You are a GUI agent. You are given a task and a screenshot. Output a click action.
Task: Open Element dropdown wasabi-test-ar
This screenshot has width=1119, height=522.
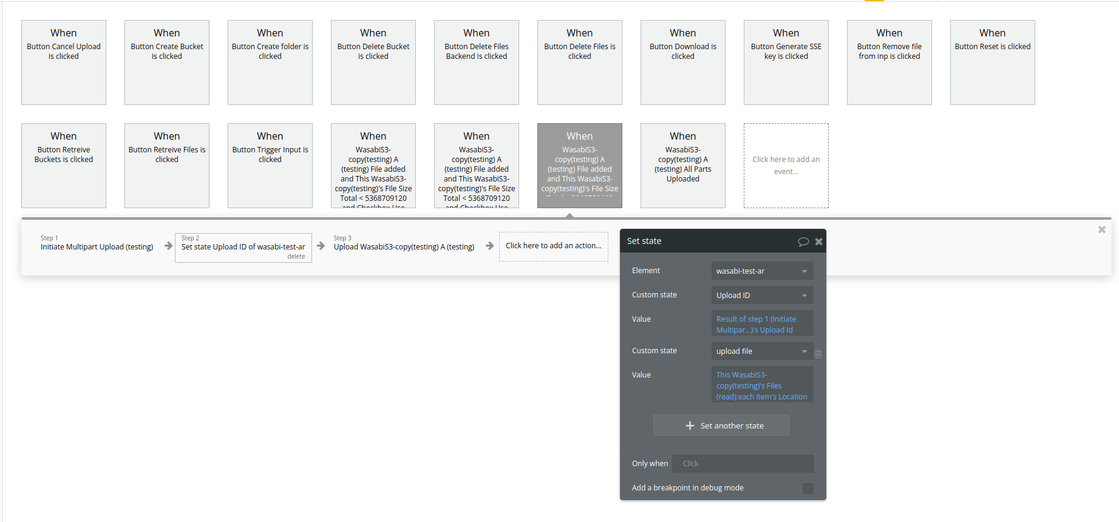762,271
